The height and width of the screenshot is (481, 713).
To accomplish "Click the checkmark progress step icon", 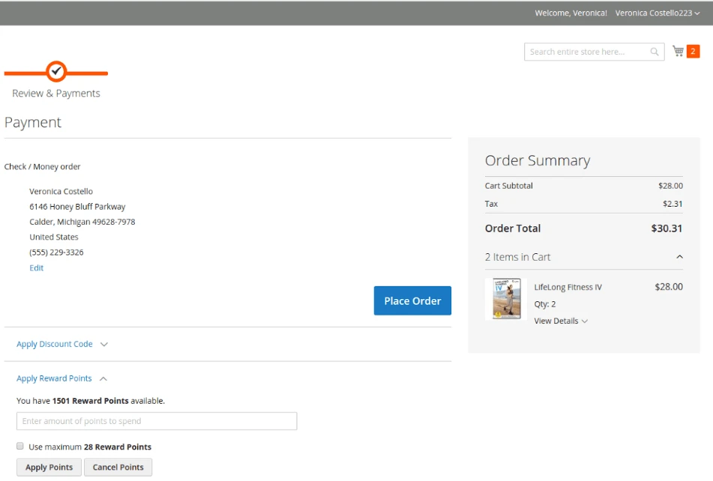I will pyautogui.click(x=56, y=71).
